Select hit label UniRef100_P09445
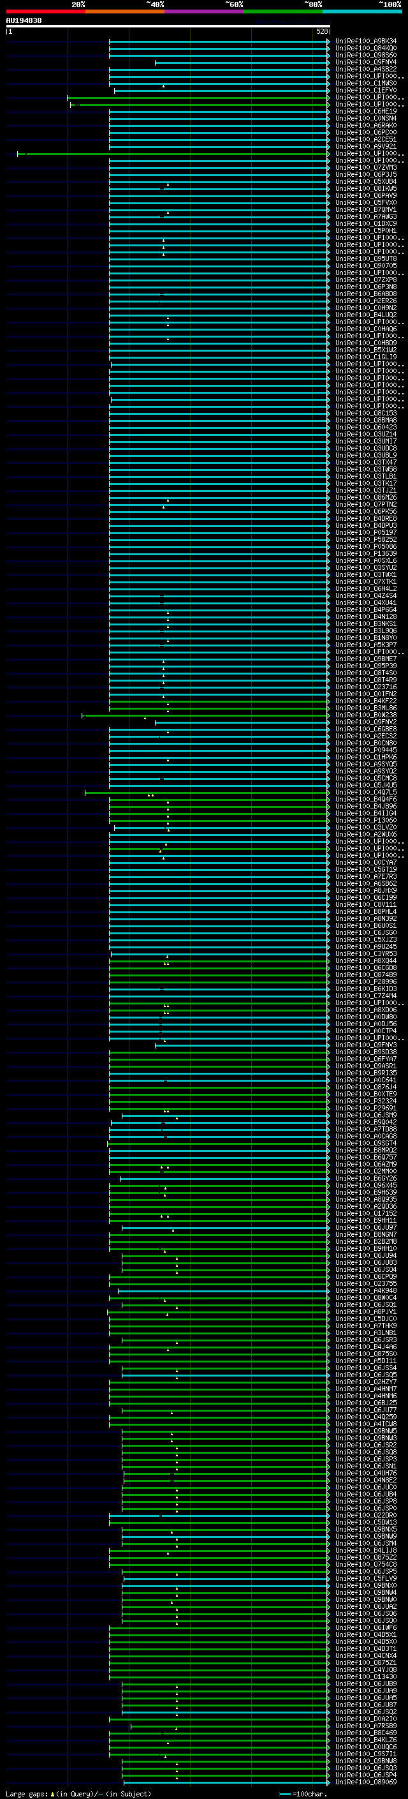This screenshot has height=1799, width=408. point(365,750)
